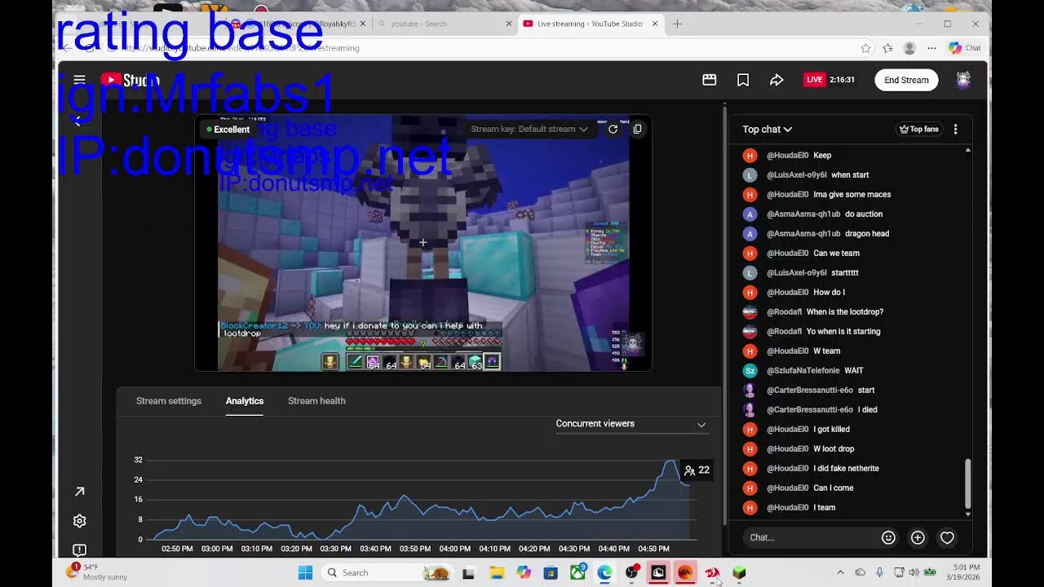
Task: Click 'When is the lootdrop?' chat message
Action: [845, 311]
